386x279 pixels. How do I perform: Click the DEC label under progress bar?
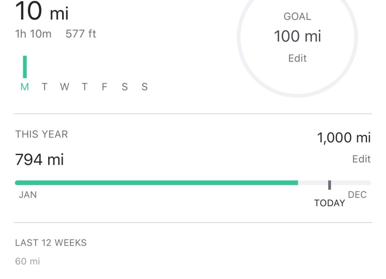tap(357, 195)
